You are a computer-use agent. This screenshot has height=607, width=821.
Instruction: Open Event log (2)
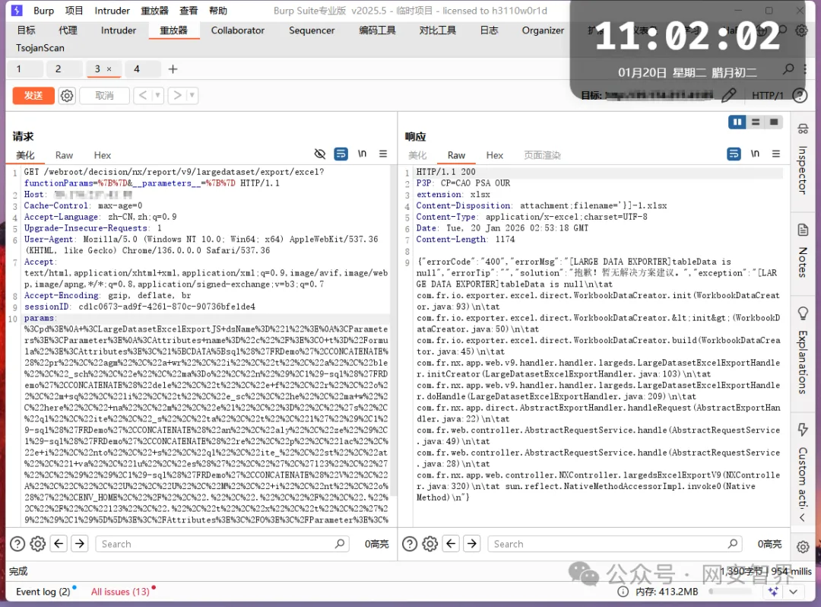coord(43,591)
